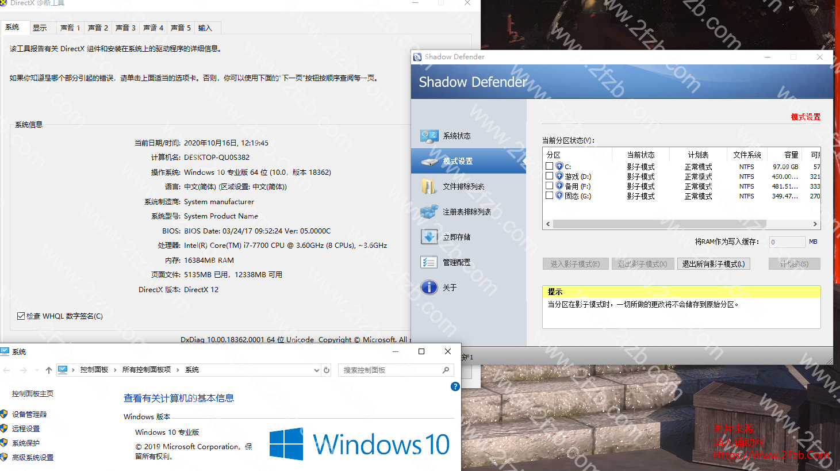This screenshot has width=840, height=471.
Task: Click search magnifier in 搜索控制面板 box
Action: pyautogui.click(x=446, y=370)
